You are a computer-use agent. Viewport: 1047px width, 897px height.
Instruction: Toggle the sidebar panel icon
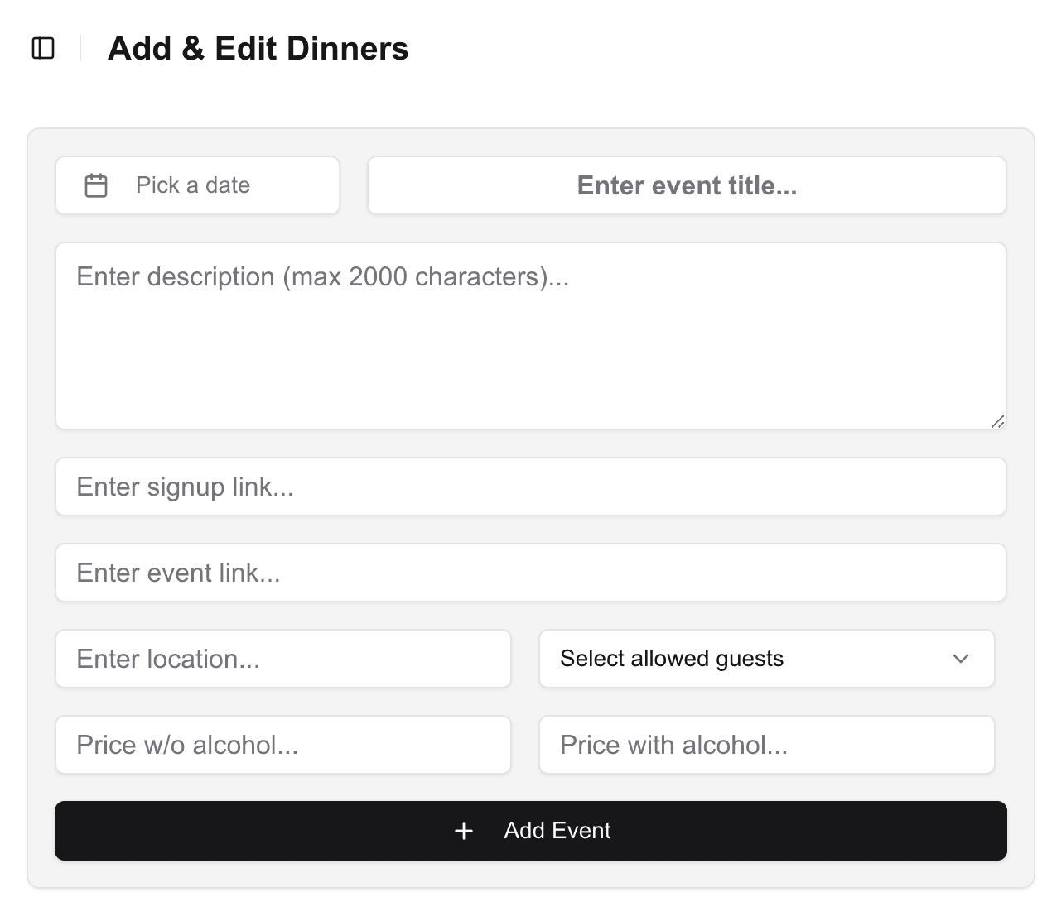(x=43, y=49)
